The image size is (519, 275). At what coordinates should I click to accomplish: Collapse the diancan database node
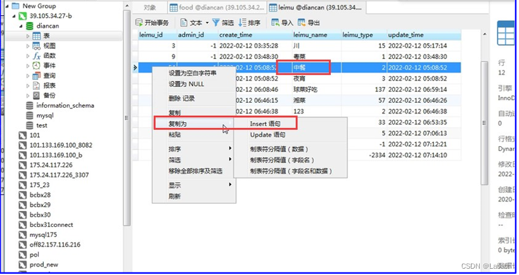tap(21, 26)
